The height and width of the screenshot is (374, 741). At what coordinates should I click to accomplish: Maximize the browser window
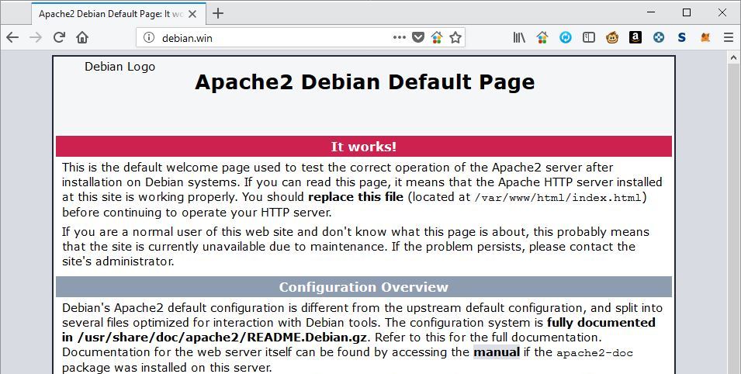point(687,12)
